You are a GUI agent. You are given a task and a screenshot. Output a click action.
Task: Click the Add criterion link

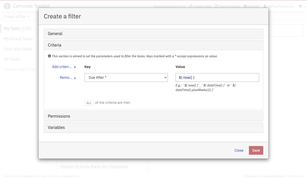pyautogui.click(x=62, y=67)
